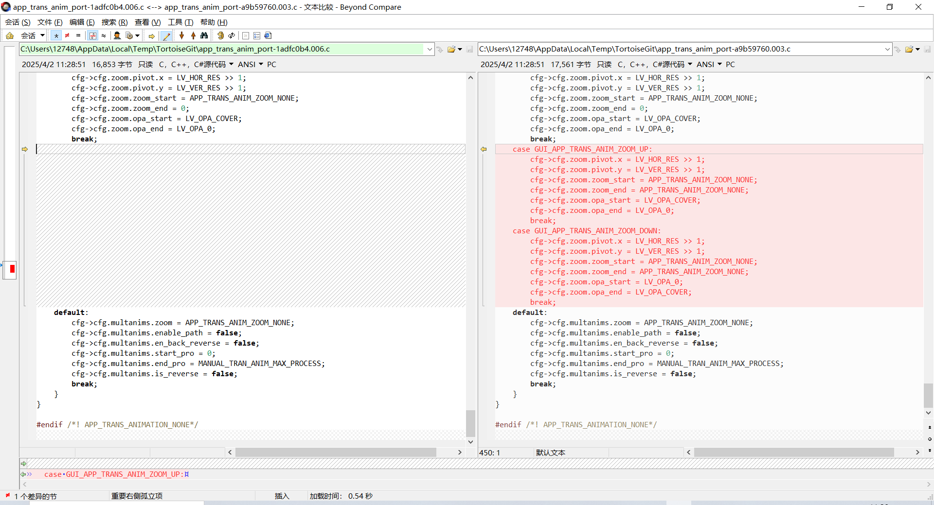Jump to next difference section

tap(182, 35)
